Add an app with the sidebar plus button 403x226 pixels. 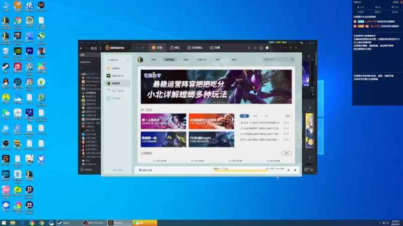pos(128,60)
